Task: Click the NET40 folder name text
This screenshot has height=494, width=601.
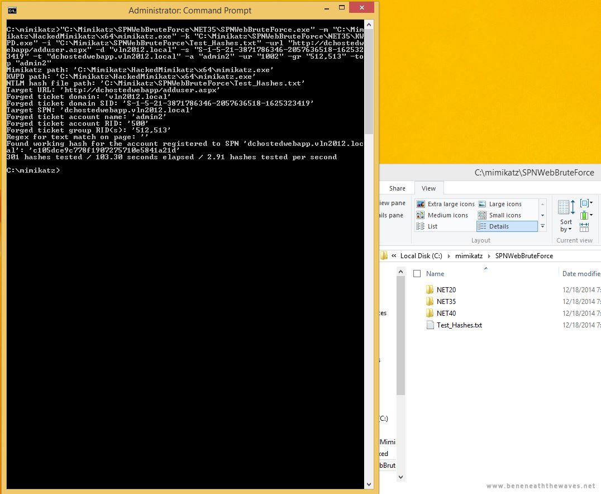Action: coord(446,313)
